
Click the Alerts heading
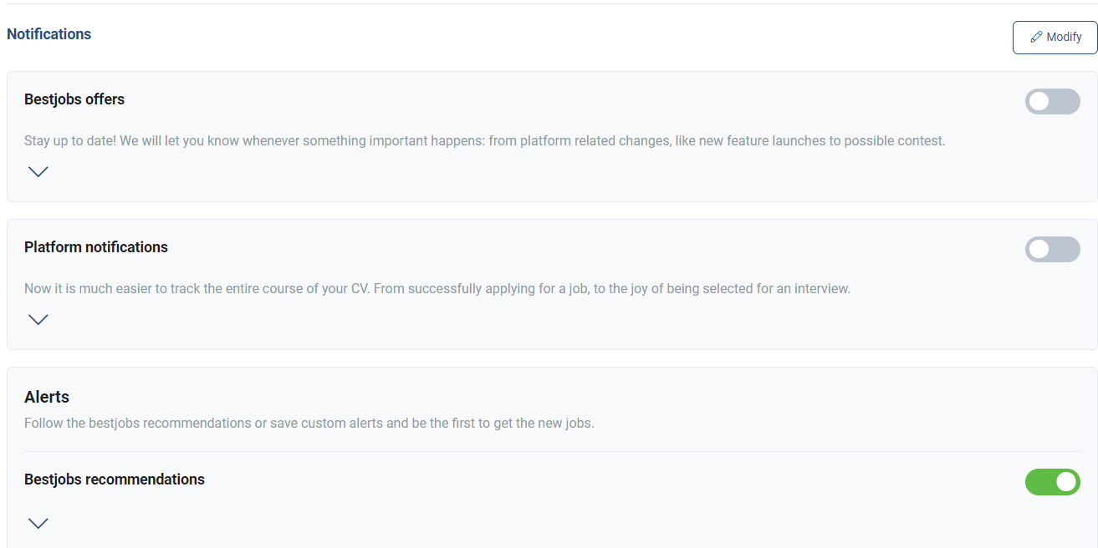(x=47, y=397)
